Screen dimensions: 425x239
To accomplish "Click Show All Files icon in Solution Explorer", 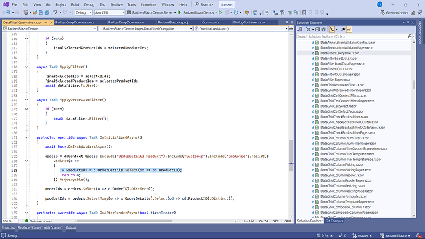I will [323, 30].
